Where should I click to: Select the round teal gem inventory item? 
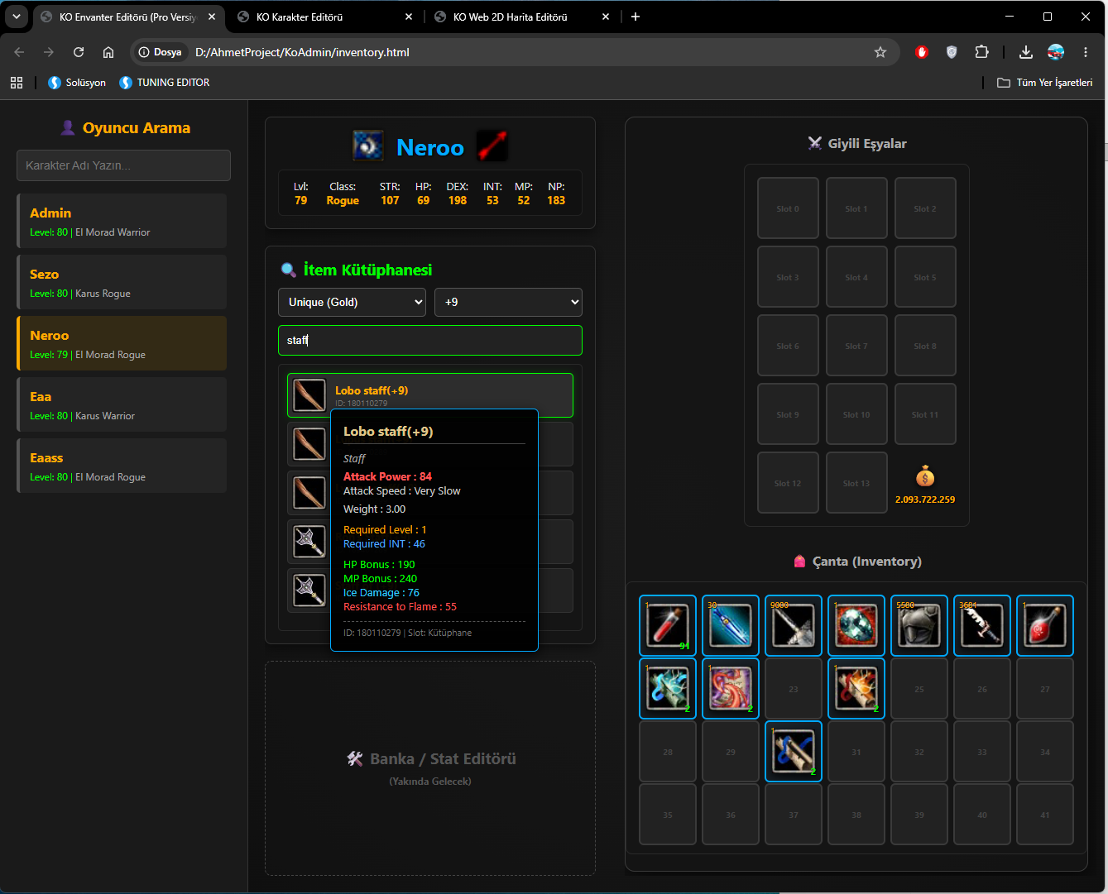click(856, 625)
